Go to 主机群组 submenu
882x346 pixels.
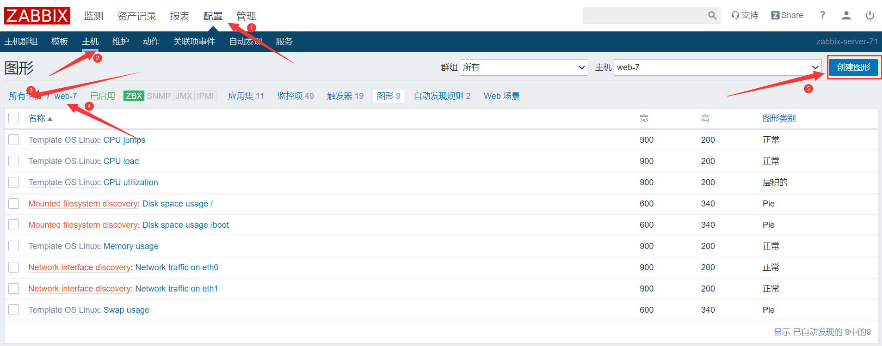pos(21,42)
